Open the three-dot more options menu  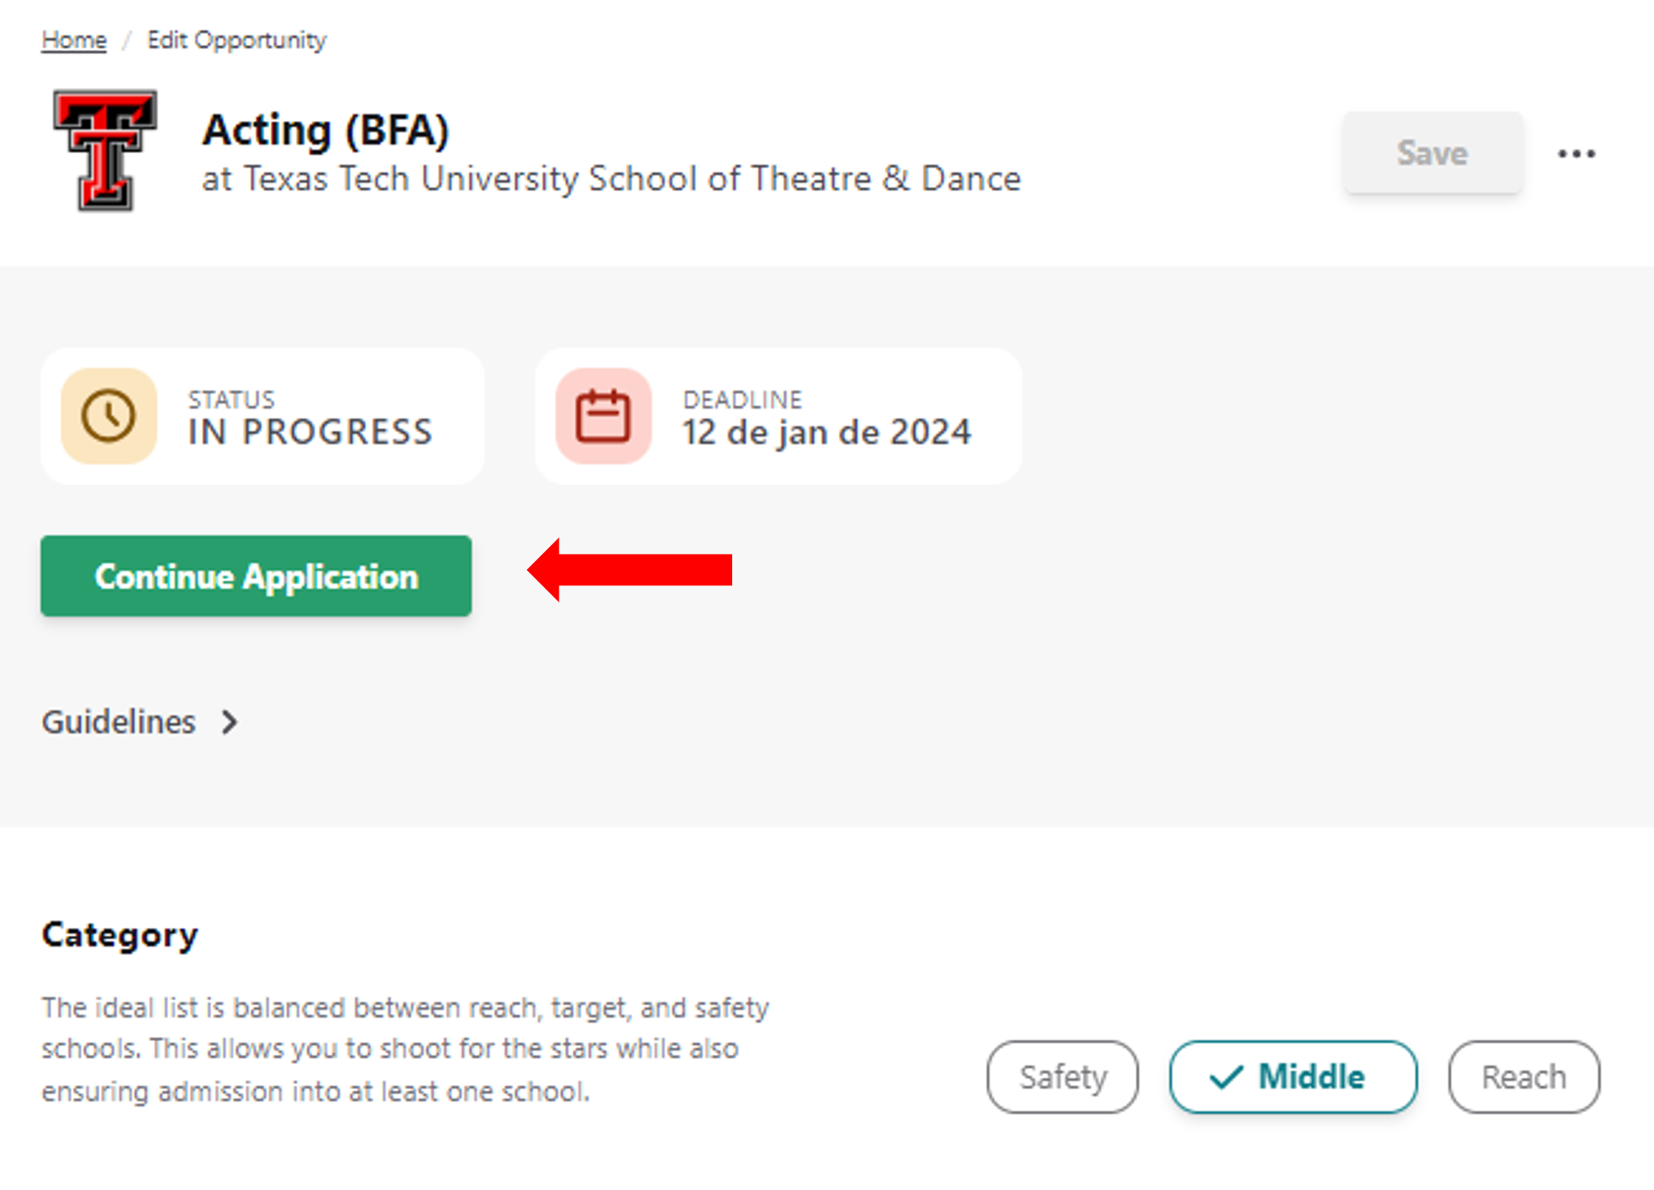1576,154
